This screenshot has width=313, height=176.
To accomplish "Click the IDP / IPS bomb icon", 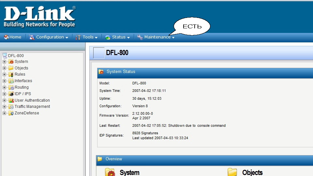I will (11, 94).
